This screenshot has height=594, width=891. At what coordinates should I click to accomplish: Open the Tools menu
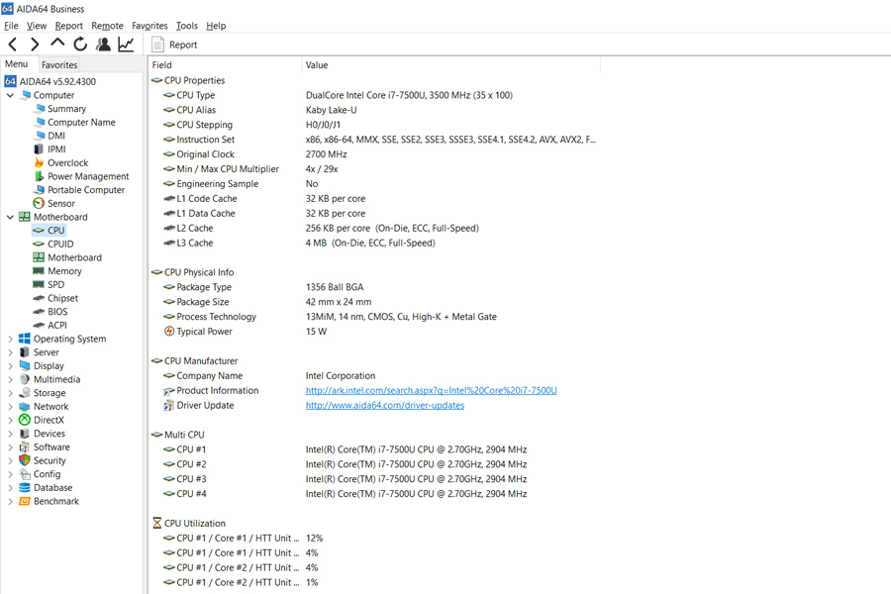pos(187,26)
